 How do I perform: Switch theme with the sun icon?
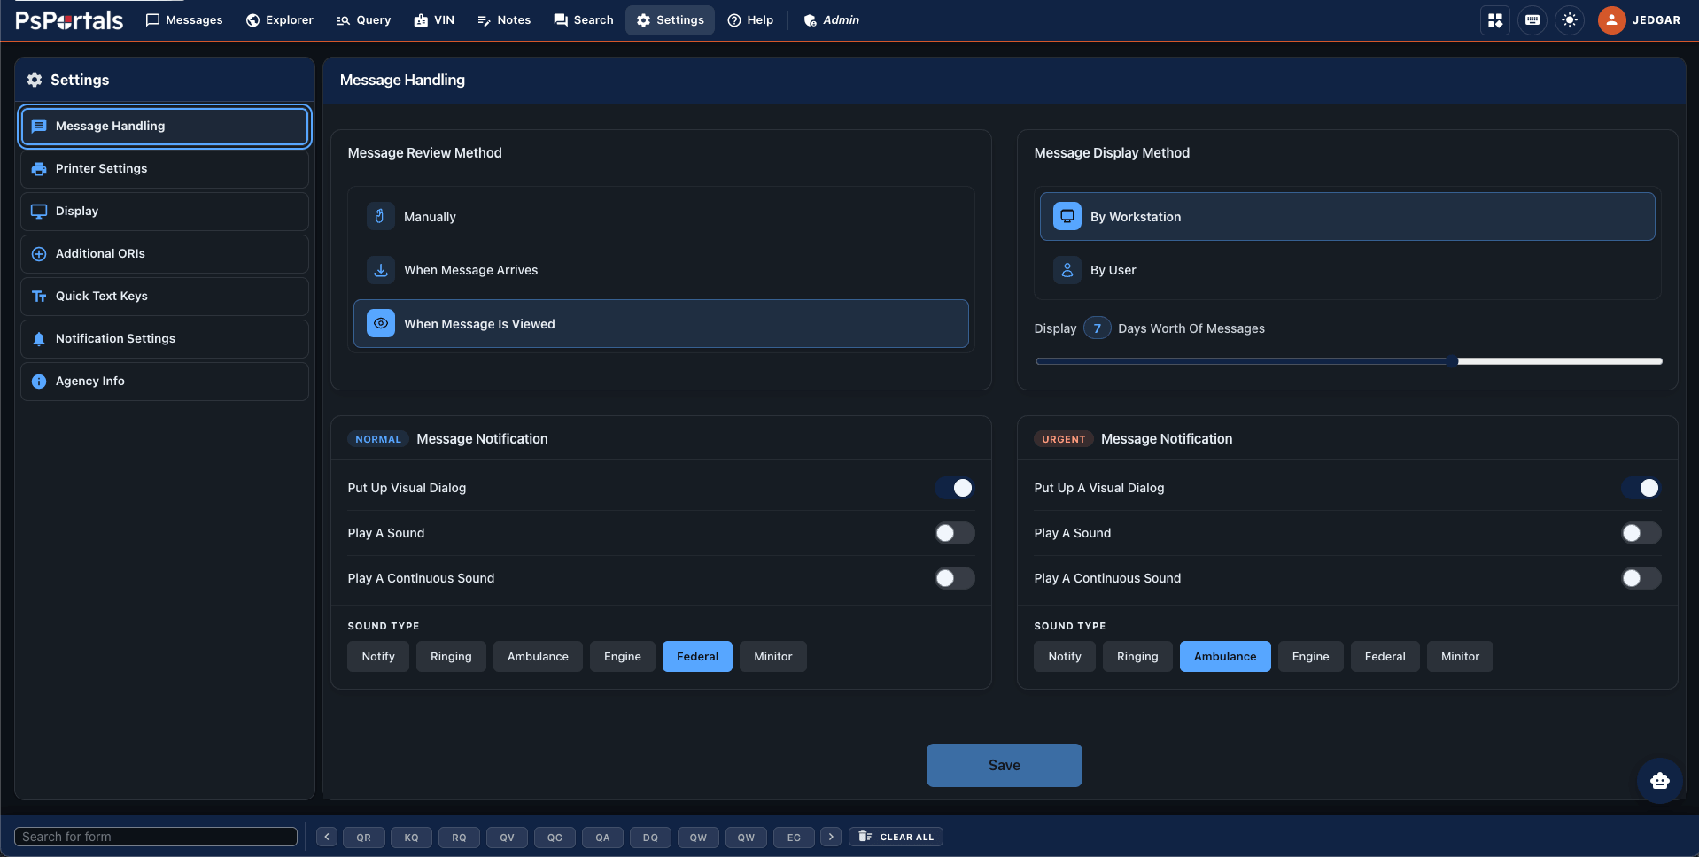tap(1570, 20)
